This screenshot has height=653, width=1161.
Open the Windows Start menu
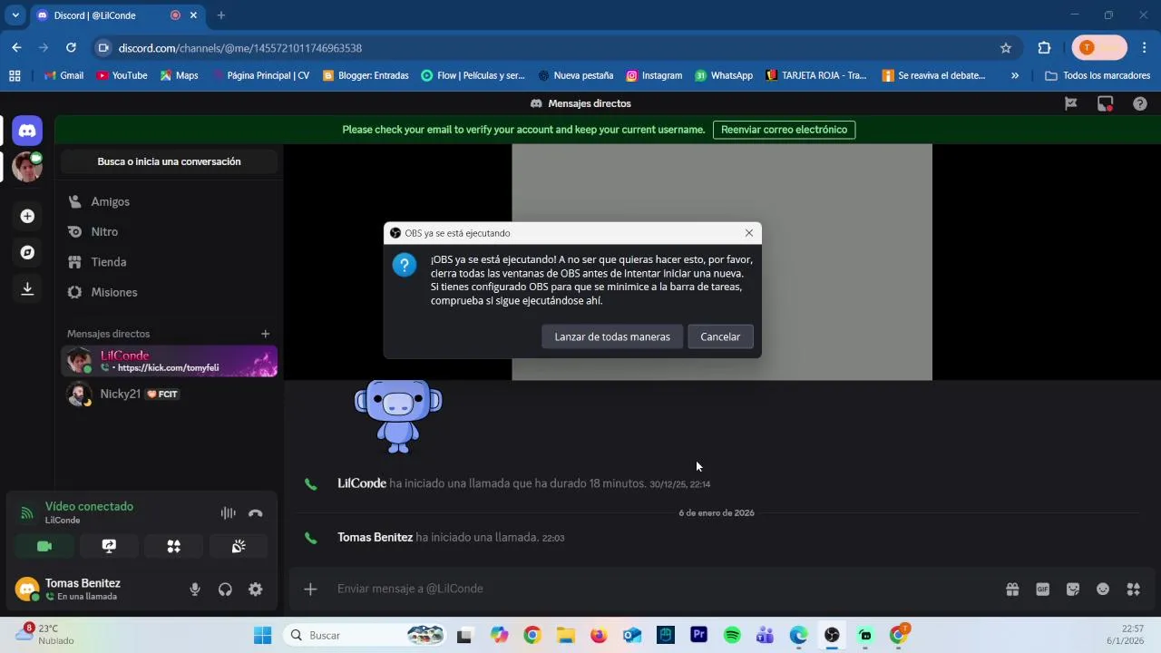tap(262, 636)
